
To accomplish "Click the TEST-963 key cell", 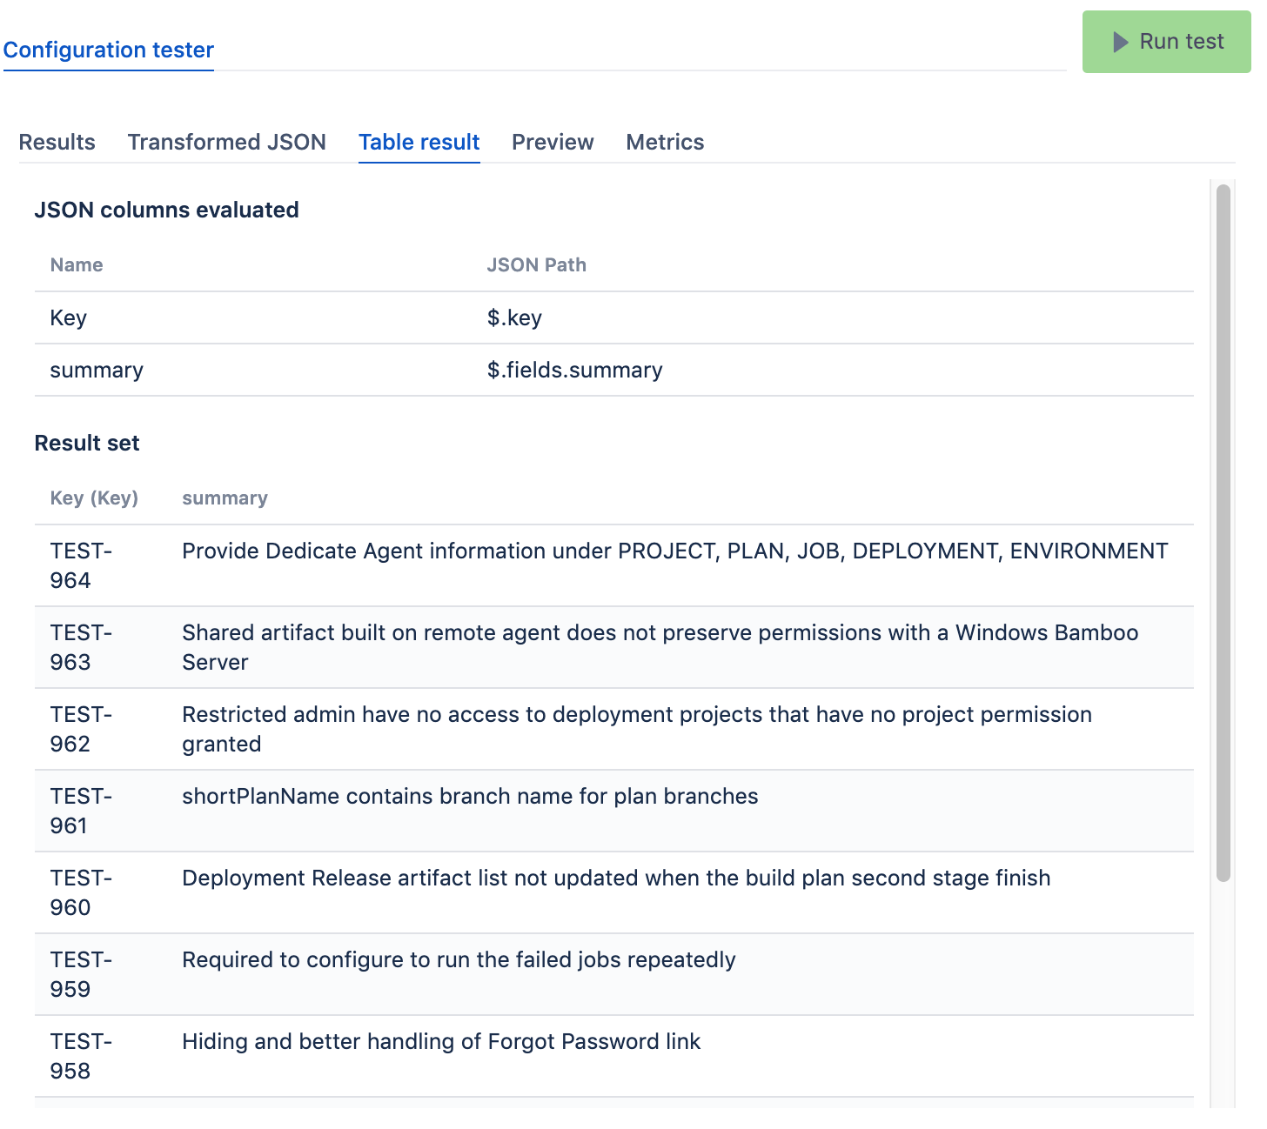I will point(81,647).
